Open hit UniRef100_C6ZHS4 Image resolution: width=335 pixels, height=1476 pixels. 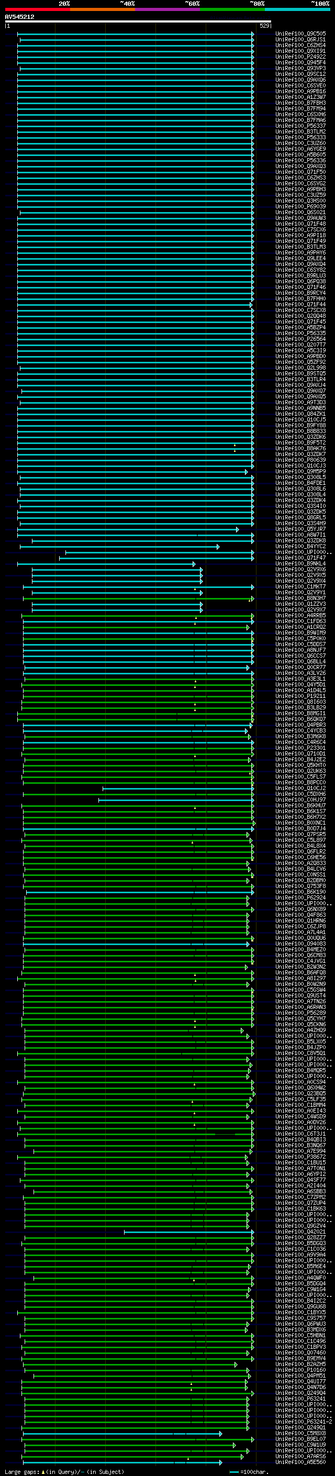300,45
